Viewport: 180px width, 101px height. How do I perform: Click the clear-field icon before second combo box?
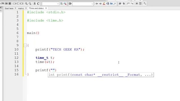(x=70, y=4)
